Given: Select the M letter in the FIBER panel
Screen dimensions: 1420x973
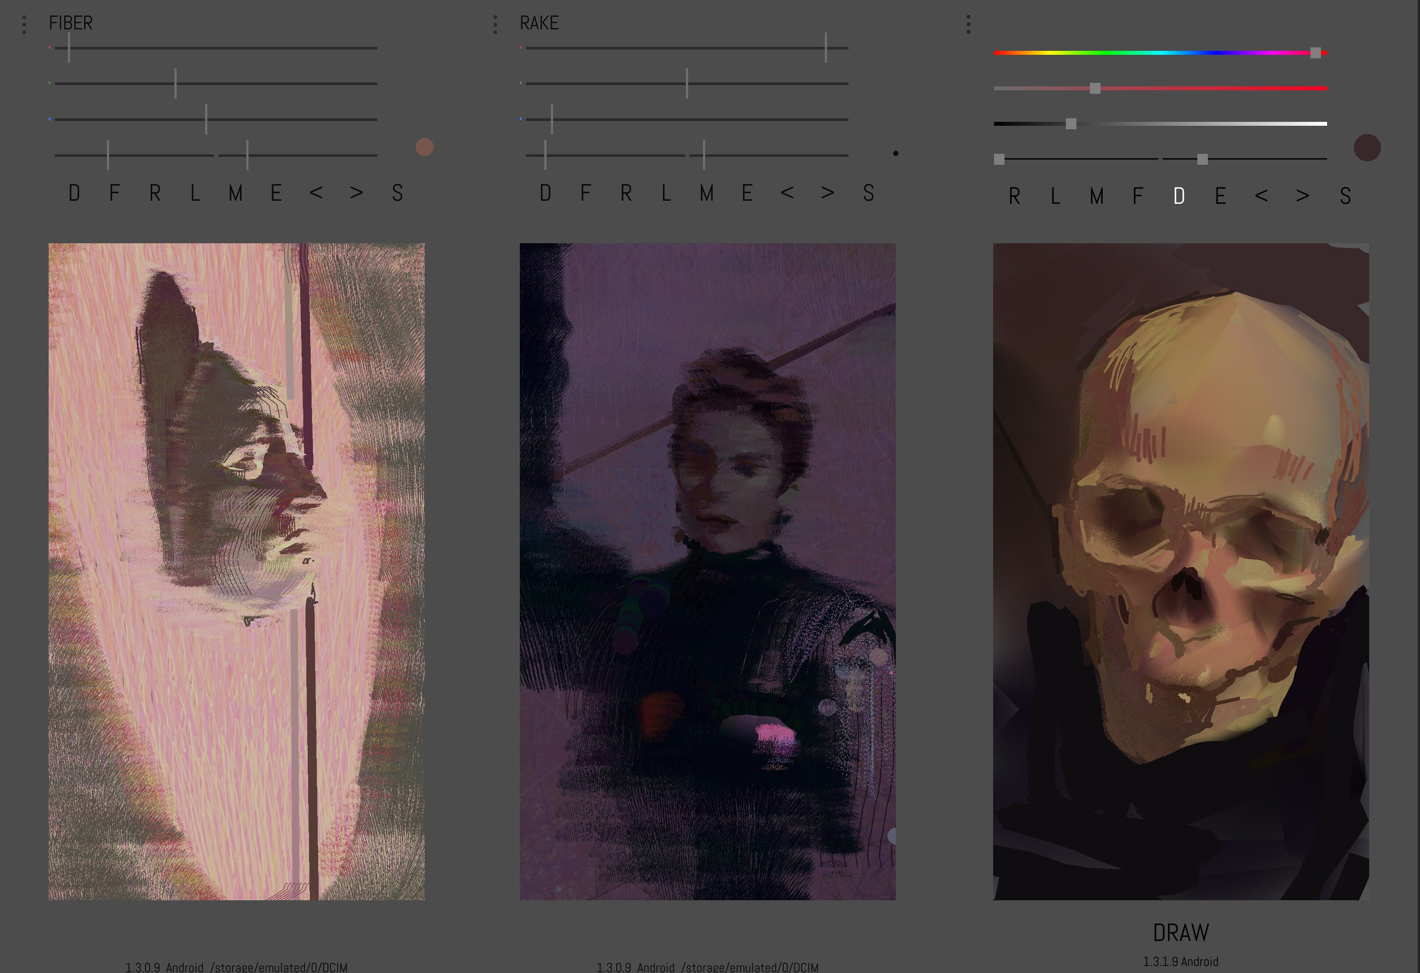Looking at the screenshot, I should [236, 193].
